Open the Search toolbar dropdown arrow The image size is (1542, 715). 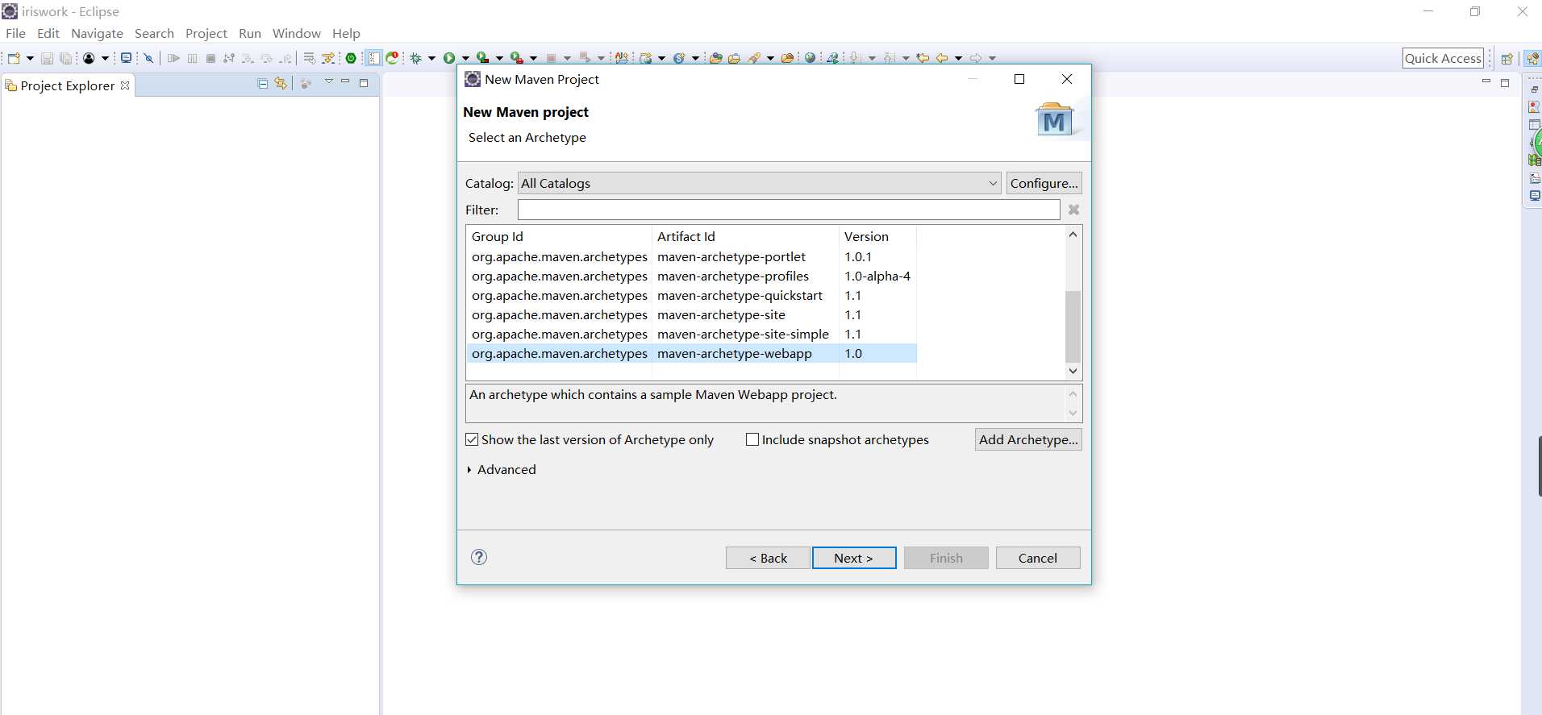(x=770, y=58)
